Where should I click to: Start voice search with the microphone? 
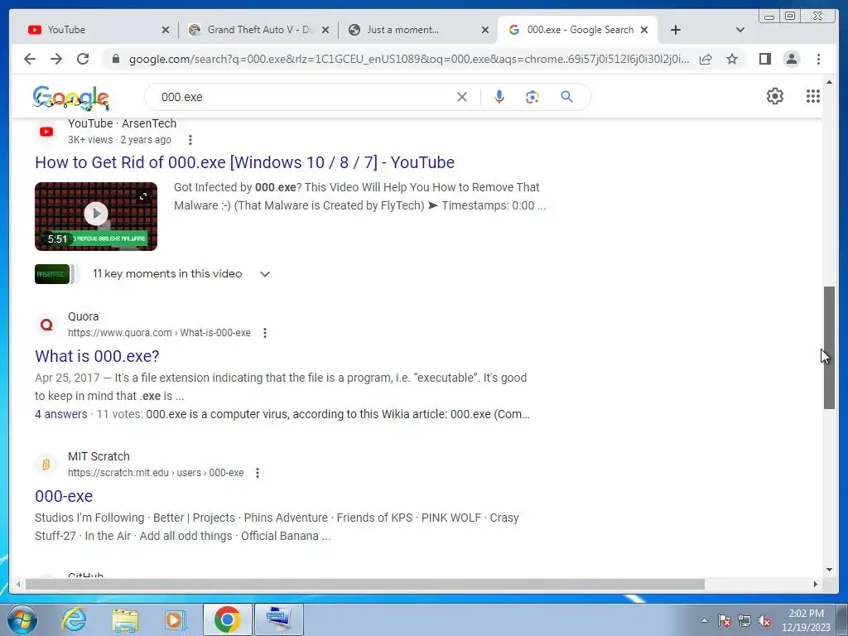tap(499, 97)
